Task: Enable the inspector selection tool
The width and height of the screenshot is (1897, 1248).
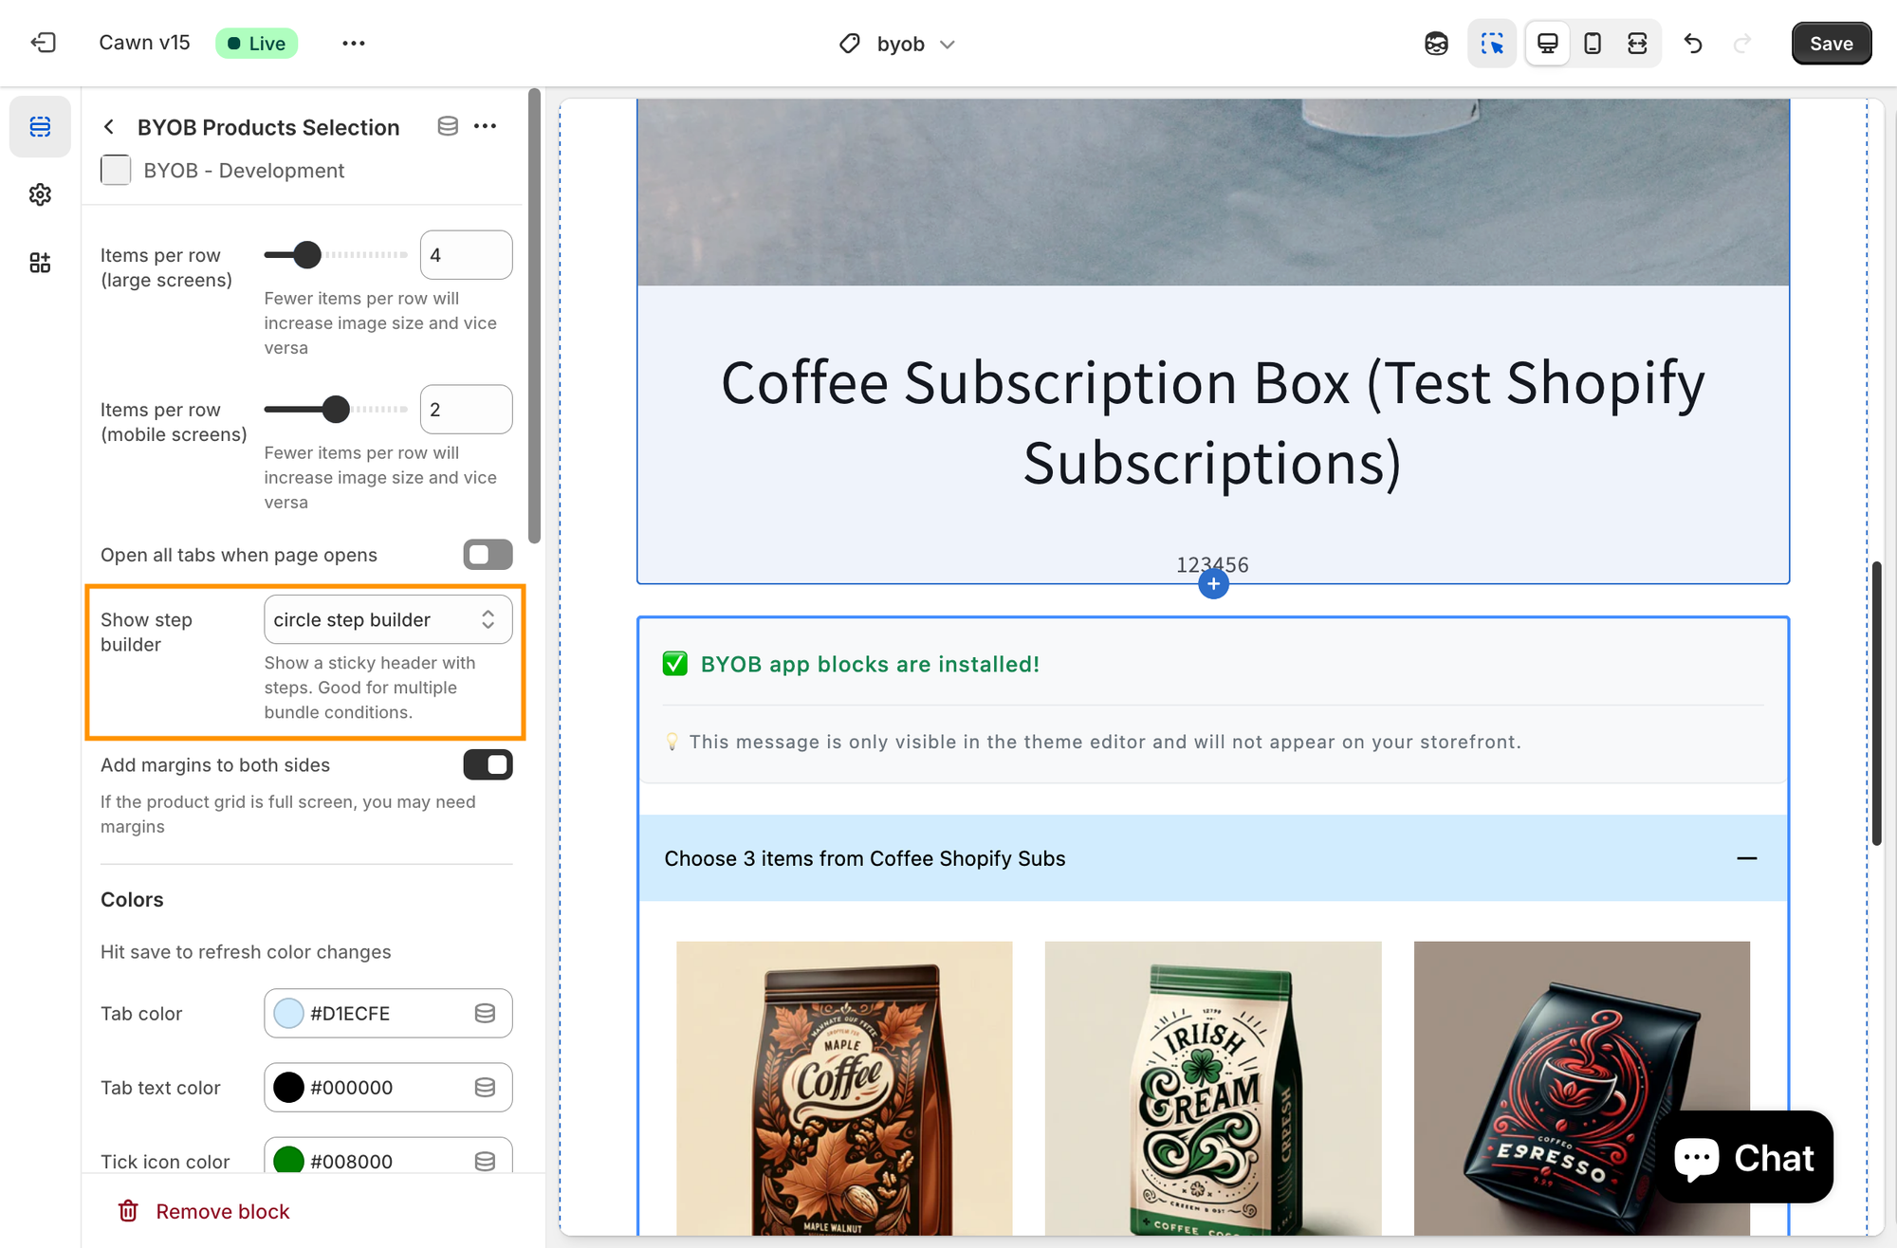Action: coord(1492,44)
